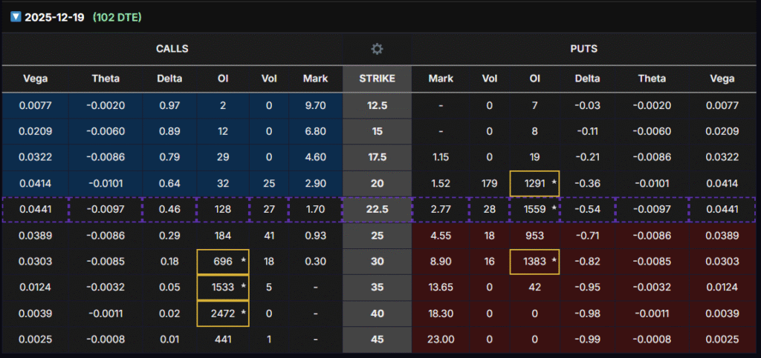
Task: Click the 9.70 call mark price
Action: (x=315, y=106)
